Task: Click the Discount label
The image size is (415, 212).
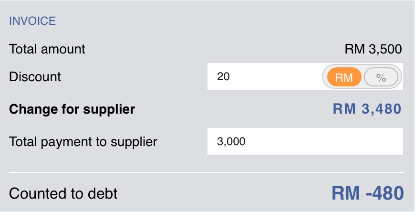Action: click(x=35, y=76)
